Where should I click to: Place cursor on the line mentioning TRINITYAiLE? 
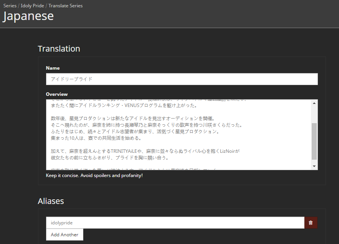pyautogui.click(x=145, y=151)
